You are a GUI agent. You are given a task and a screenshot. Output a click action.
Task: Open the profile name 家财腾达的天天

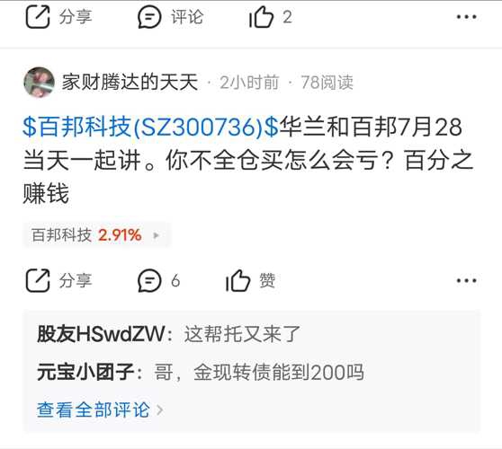coord(130,82)
